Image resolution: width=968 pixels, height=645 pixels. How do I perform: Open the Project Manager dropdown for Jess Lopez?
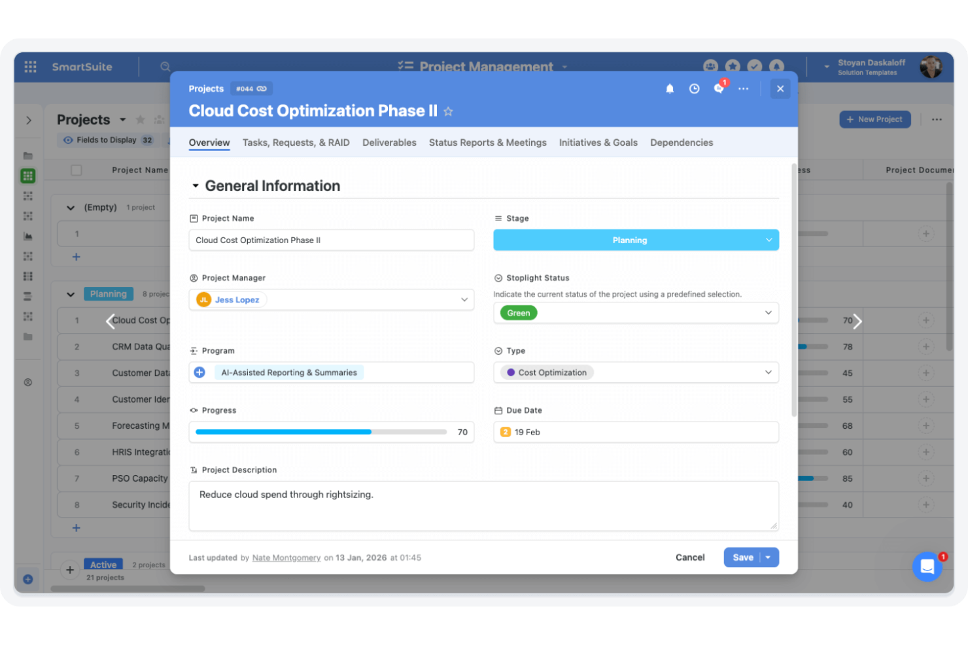[x=464, y=299]
